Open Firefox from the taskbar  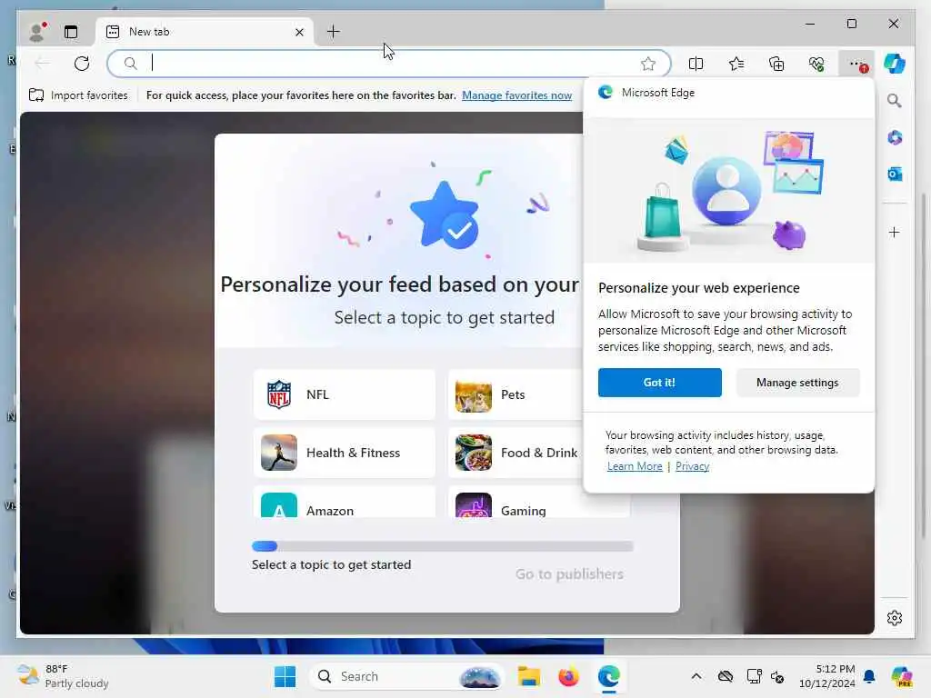(x=568, y=676)
